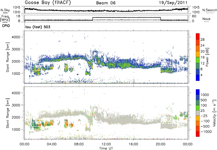
Task: Click the "16:00" time axis tick label
Action: 133,144
